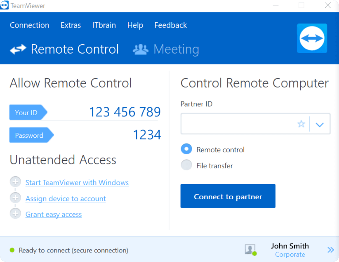Open the ITbrain menu

coord(104,25)
